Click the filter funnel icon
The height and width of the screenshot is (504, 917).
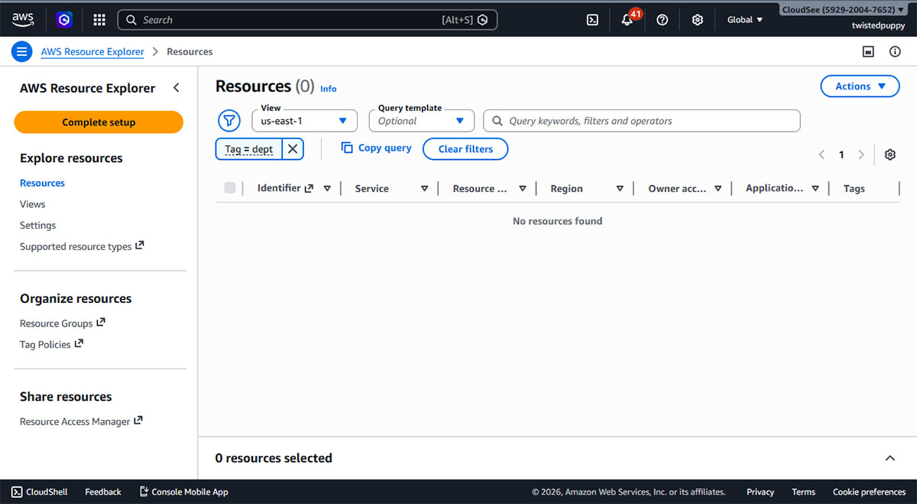[x=229, y=121]
